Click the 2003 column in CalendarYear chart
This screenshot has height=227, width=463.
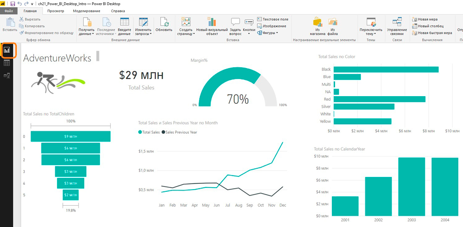coord(411,187)
